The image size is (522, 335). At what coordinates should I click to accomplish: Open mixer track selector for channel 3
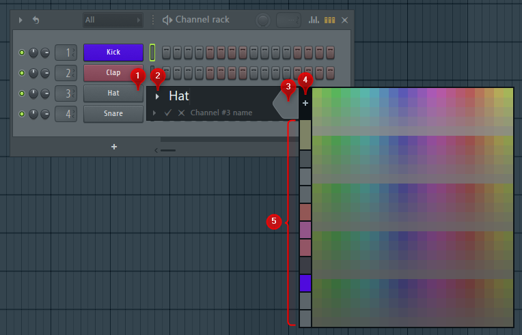pyautogui.click(x=66, y=93)
